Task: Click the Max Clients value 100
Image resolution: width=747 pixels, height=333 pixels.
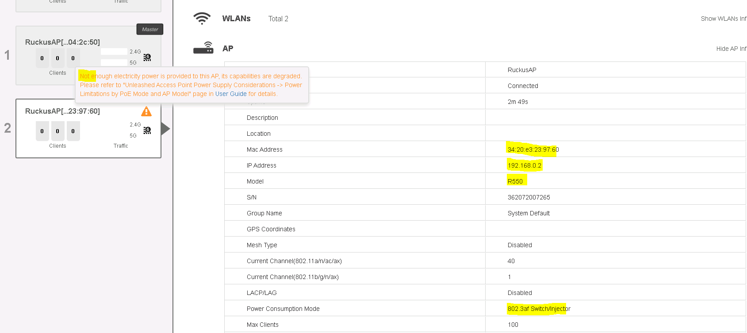Action: pyautogui.click(x=513, y=325)
